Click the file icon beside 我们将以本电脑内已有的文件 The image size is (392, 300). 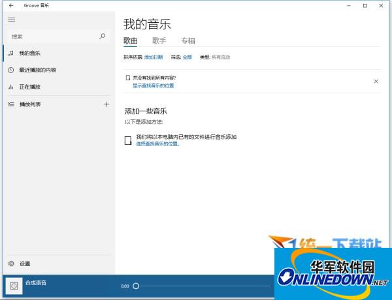[128, 140]
